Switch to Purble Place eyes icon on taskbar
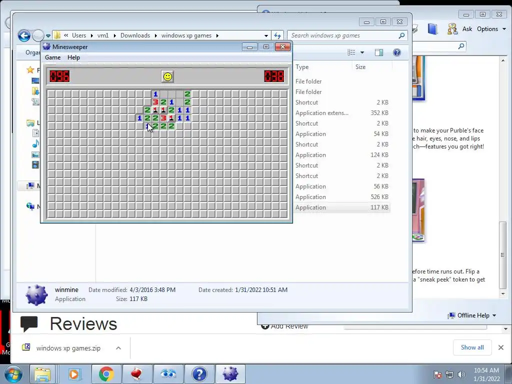The height and width of the screenshot is (384, 512). (x=168, y=374)
